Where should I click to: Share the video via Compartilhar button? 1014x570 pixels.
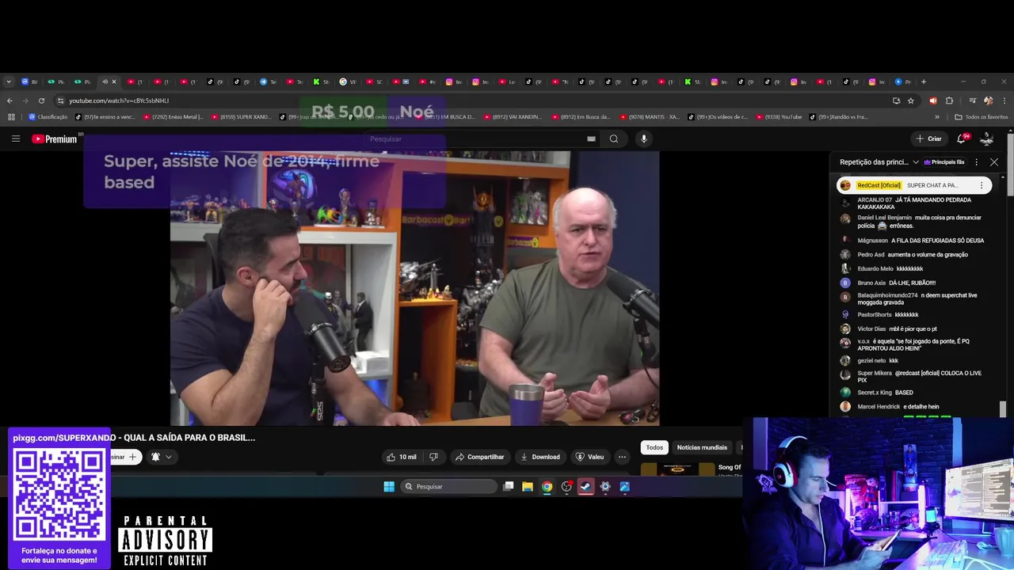(x=479, y=457)
